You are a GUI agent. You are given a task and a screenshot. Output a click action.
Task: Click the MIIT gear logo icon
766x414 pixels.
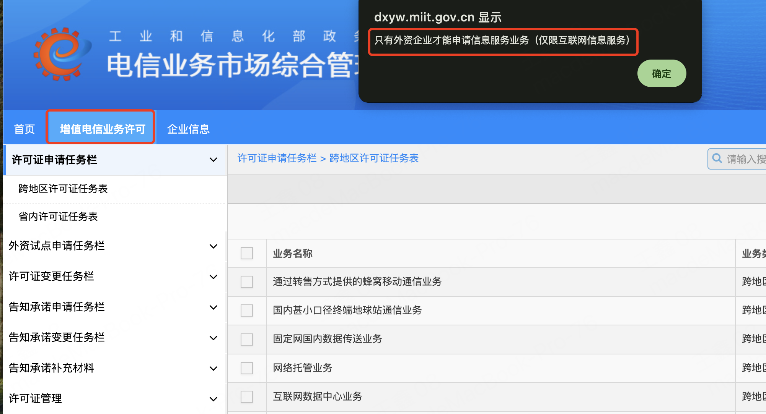coord(61,53)
